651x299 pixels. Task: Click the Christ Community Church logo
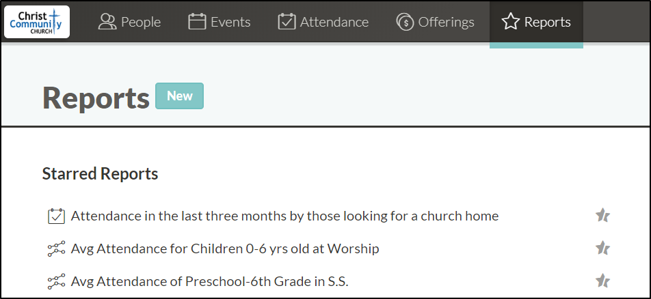click(x=37, y=22)
